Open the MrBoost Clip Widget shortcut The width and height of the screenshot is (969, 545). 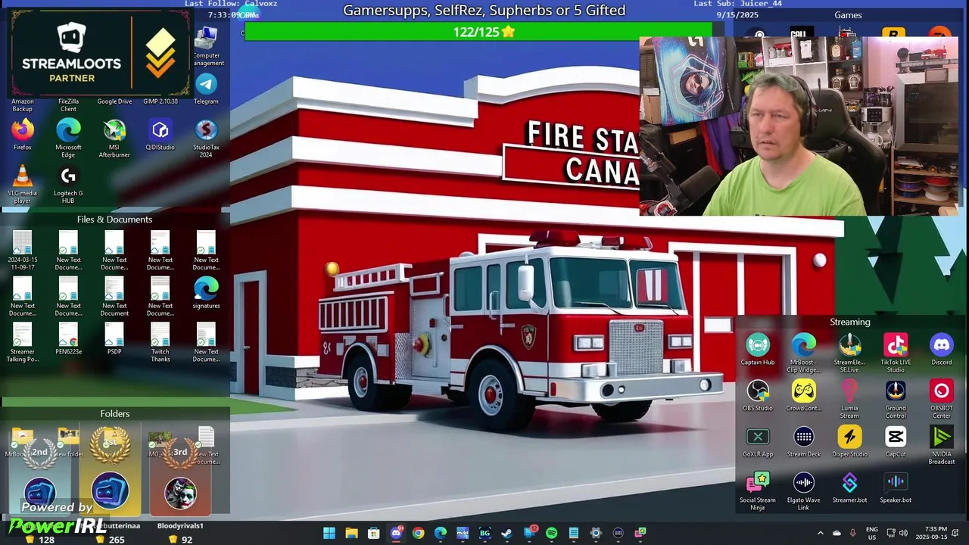coord(804,353)
